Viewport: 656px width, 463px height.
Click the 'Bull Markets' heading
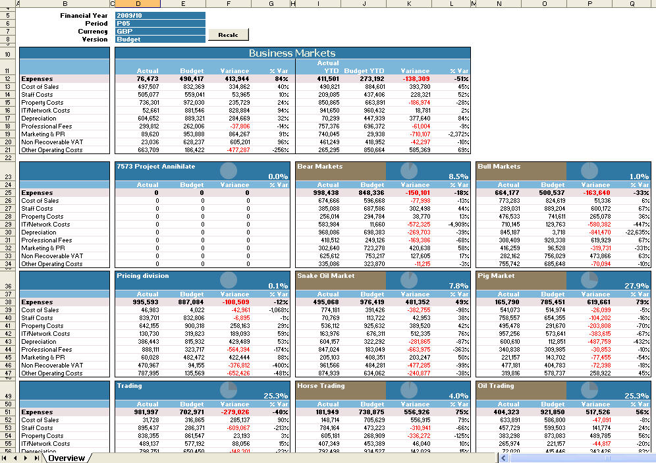coord(499,167)
